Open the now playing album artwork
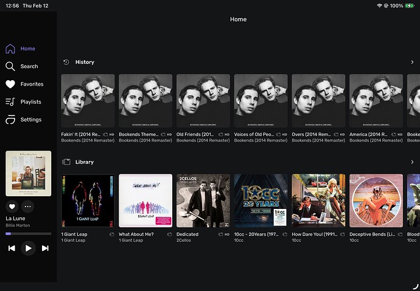 (x=29, y=173)
